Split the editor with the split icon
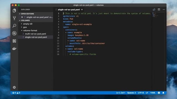 pos(159,10)
